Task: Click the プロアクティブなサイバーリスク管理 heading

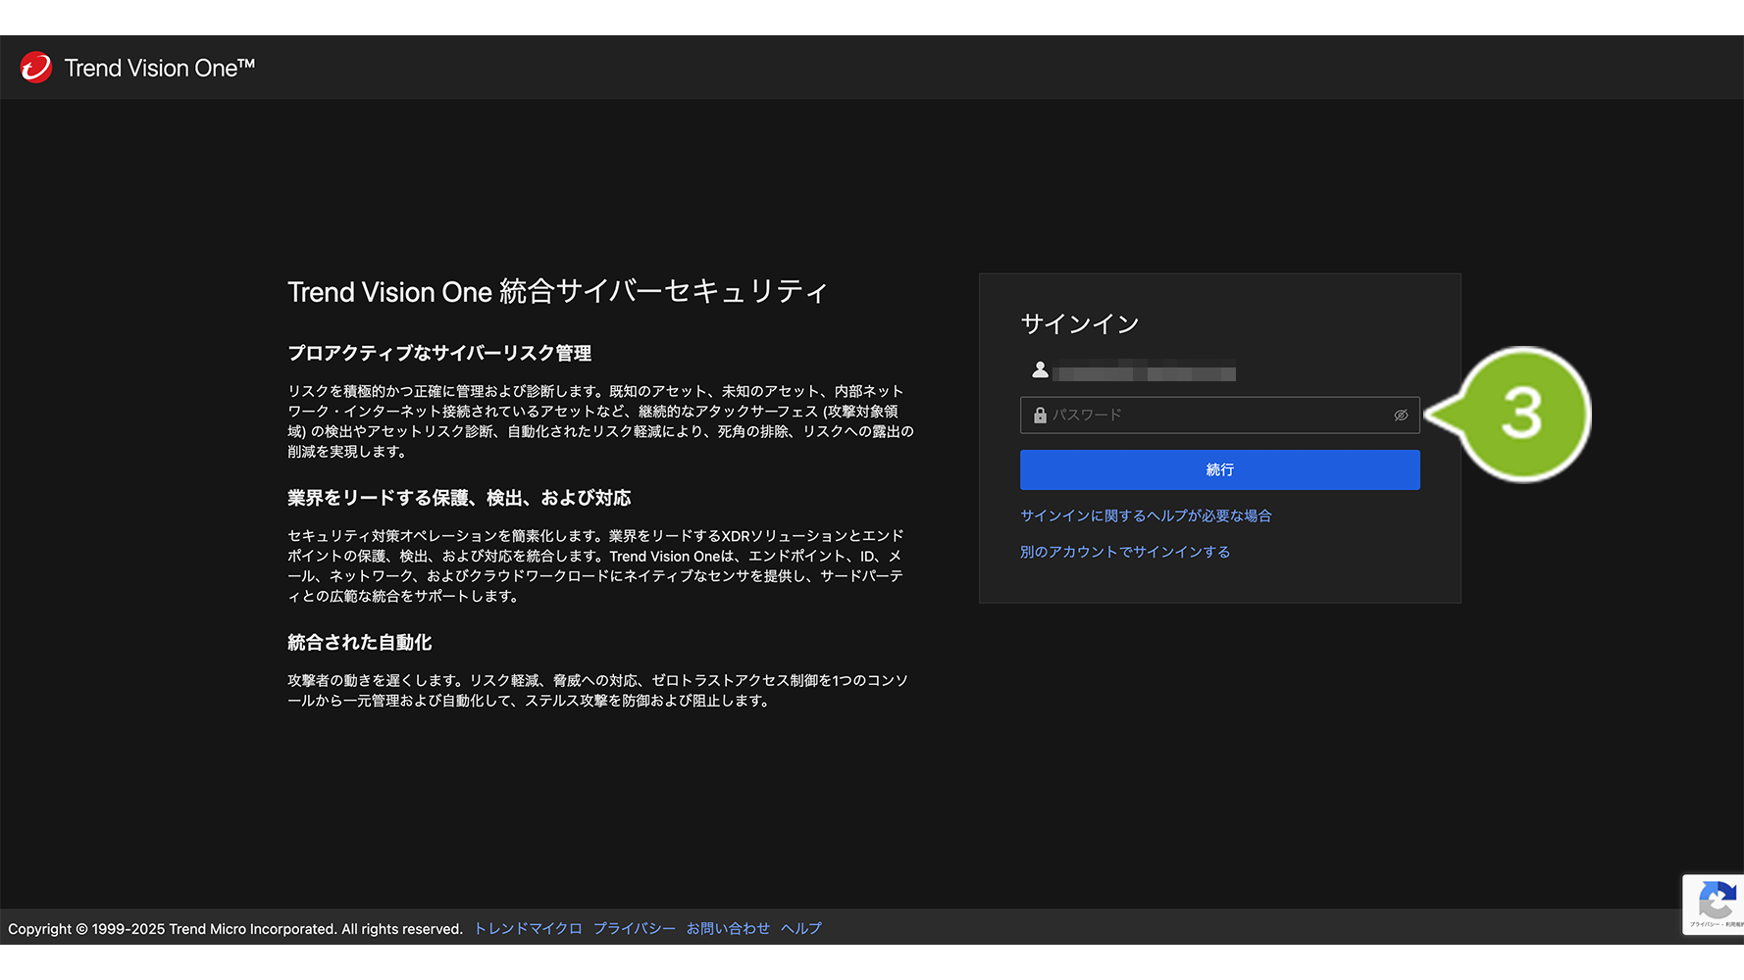Action: pos(439,353)
